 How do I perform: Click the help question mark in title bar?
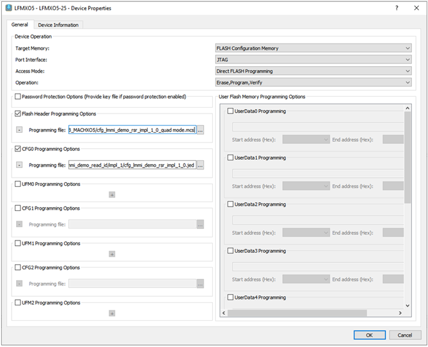[396, 8]
